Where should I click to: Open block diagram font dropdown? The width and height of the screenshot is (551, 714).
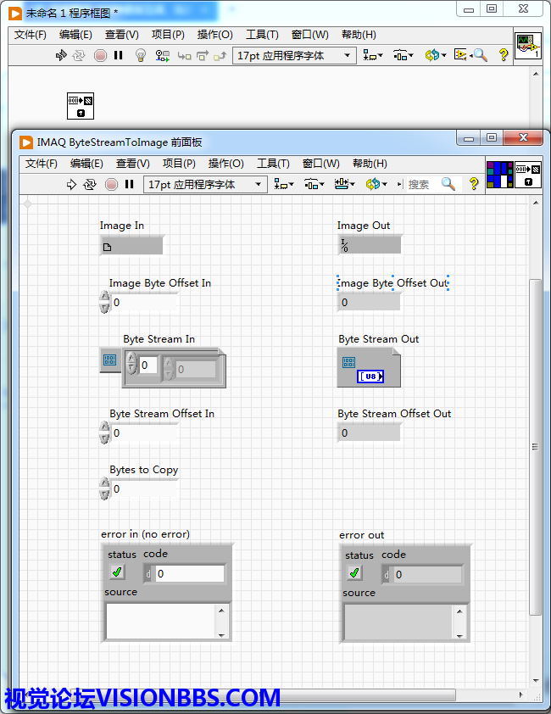coord(293,55)
